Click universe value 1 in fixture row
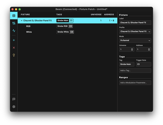The image size is (163, 125). coord(101,20)
